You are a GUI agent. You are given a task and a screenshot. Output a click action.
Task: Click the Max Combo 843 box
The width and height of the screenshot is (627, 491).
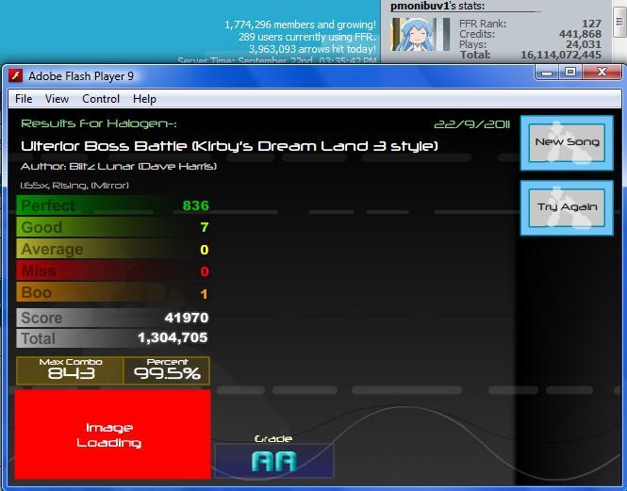pyautogui.click(x=70, y=370)
